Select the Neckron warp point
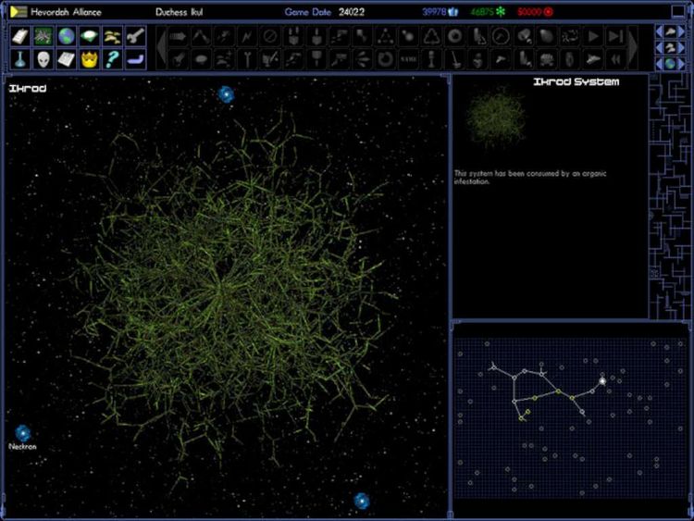694x521 pixels. (x=23, y=433)
